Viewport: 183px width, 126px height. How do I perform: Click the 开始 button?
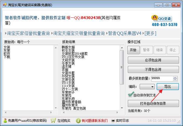(133, 50)
